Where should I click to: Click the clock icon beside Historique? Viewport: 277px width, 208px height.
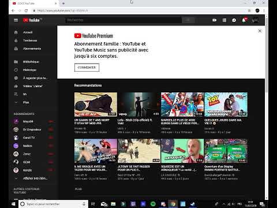coord(16,70)
